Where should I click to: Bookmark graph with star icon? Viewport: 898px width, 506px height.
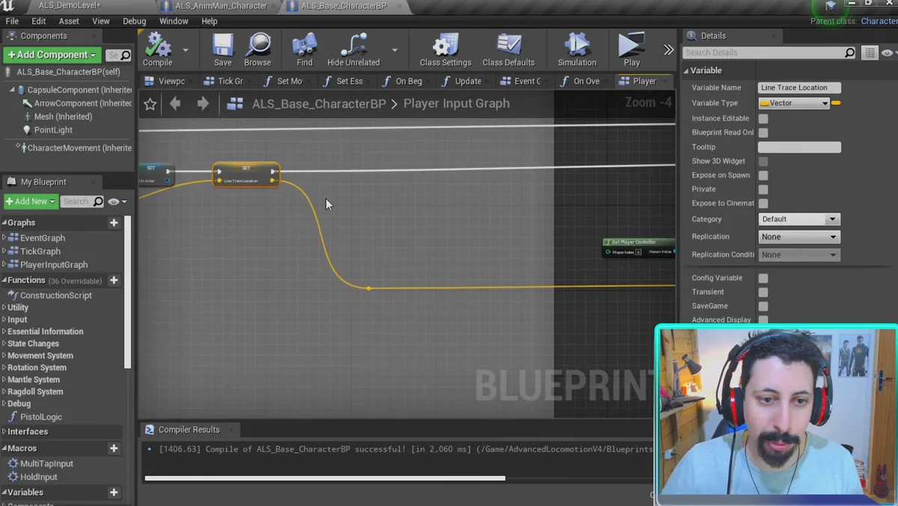point(150,104)
